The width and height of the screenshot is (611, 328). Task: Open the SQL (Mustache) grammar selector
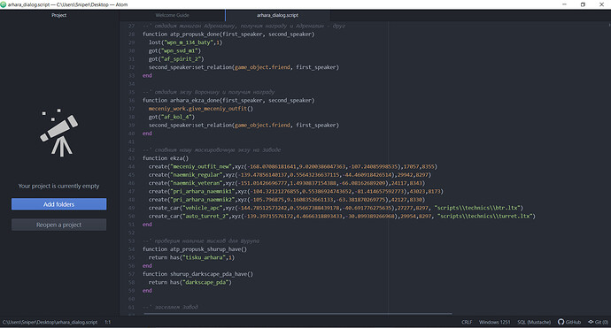tap(534, 322)
